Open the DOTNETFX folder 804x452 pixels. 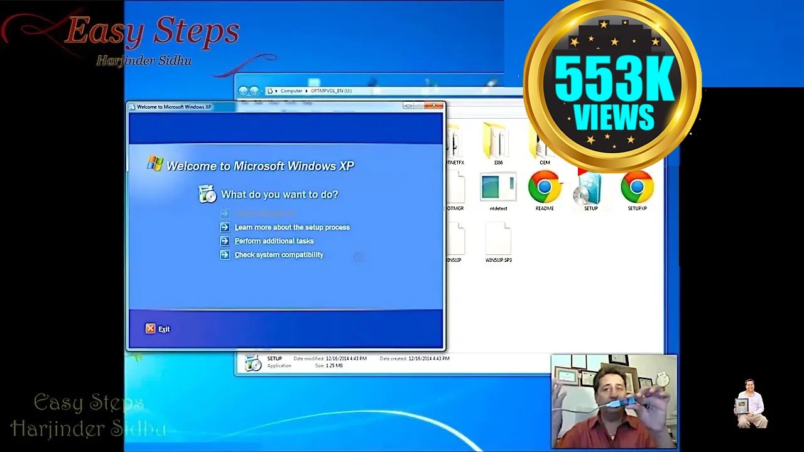click(455, 144)
